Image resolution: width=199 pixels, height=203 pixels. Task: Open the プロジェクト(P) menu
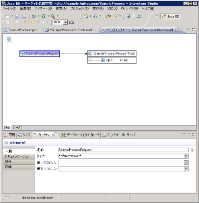pos(80,9)
